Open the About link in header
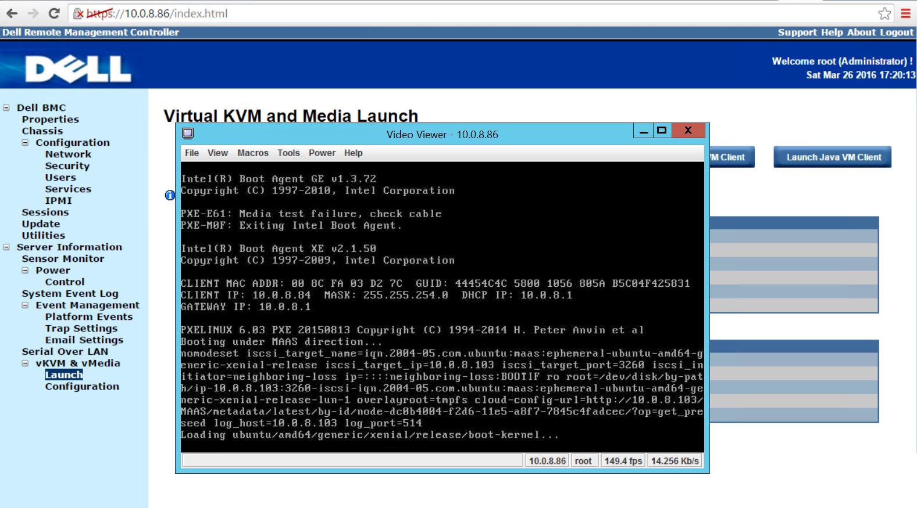 [861, 33]
